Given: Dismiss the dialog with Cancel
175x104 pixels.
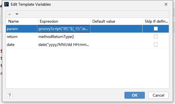Looking at the screenshot, I should pos(158,95).
